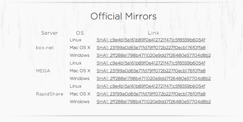Select the box.net server label
This screenshot has width=243, height=122.
[45, 48]
